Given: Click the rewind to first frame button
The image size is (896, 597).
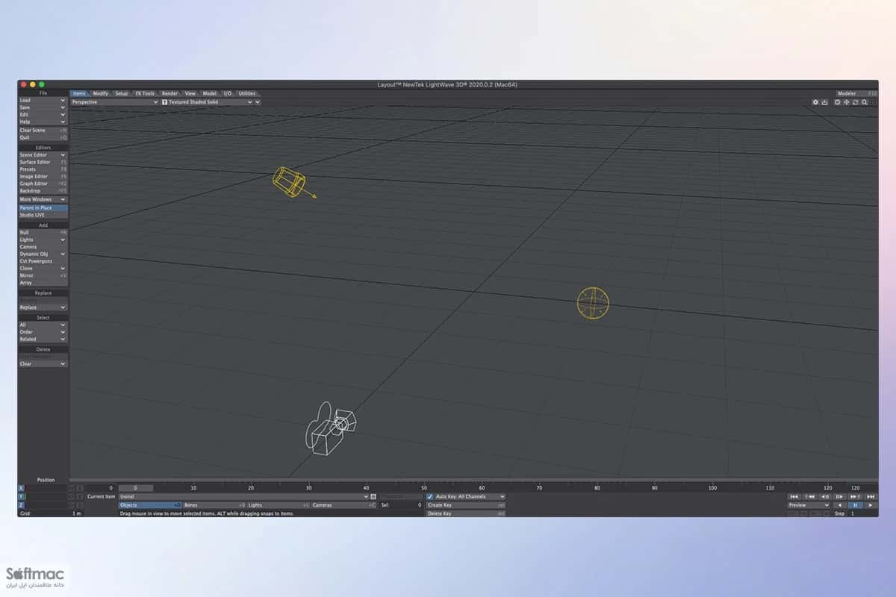Looking at the screenshot, I should pyautogui.click(x=794, y=497).
